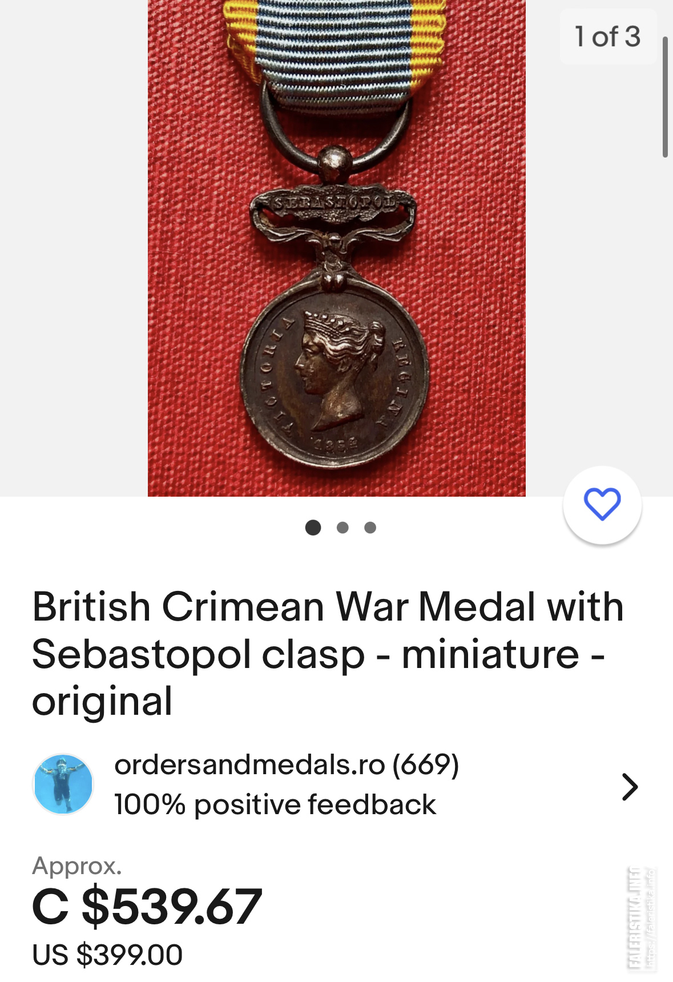This screenshot has width=673, height=982.
Task: Tap the gray area left of the photo
Action: [74, 248]
